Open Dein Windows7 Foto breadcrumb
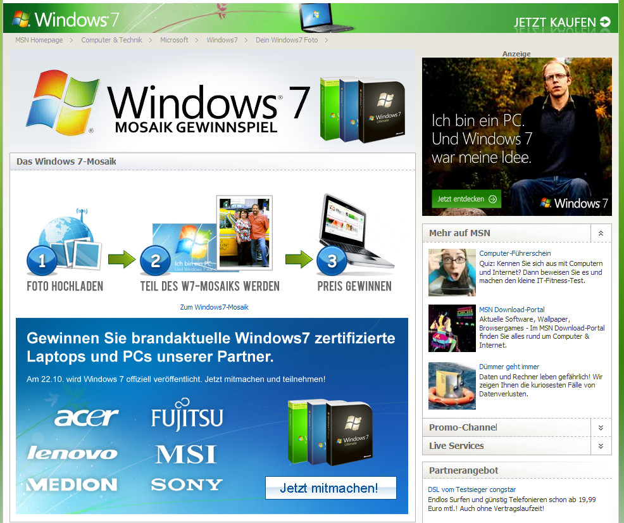Image resolution: width=624 pixels, height=523 pixels. [x=287, y=40]
